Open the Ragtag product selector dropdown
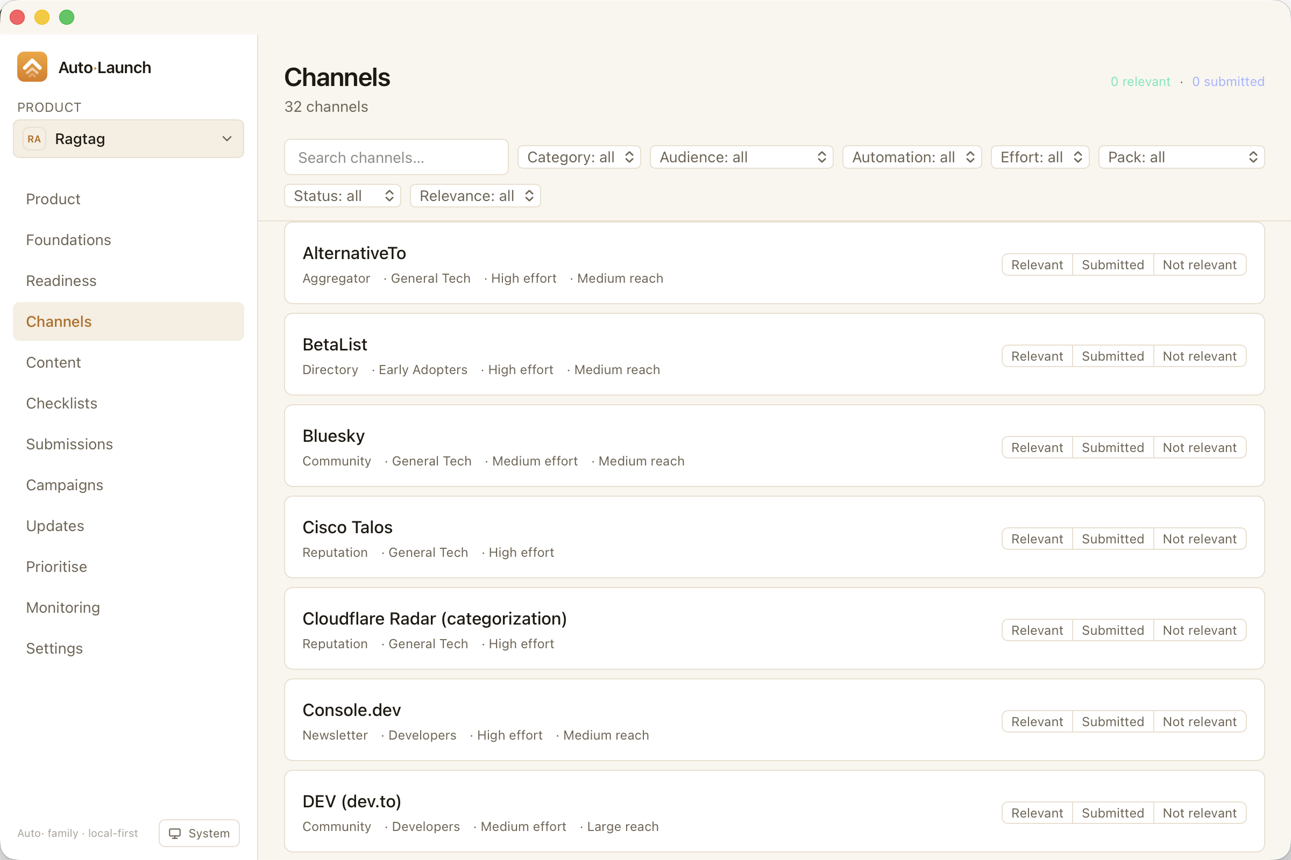This screenshot has height=860, width=1291. point(129,139)
